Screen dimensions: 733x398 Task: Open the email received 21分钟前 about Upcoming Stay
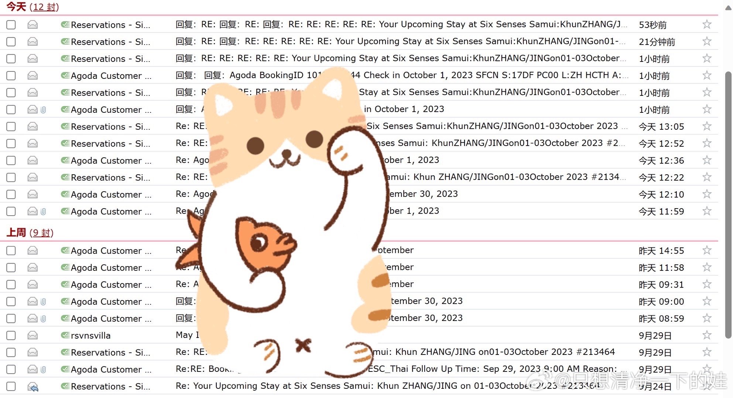coord(401,41)
